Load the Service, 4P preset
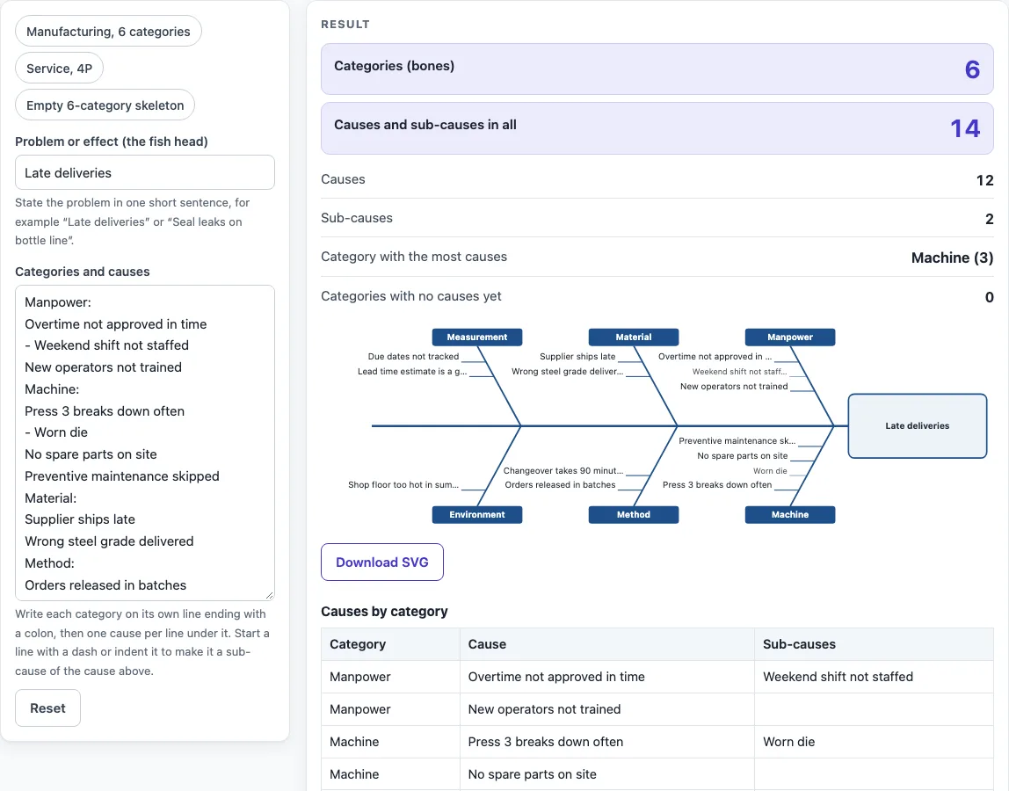 (59, 69)
